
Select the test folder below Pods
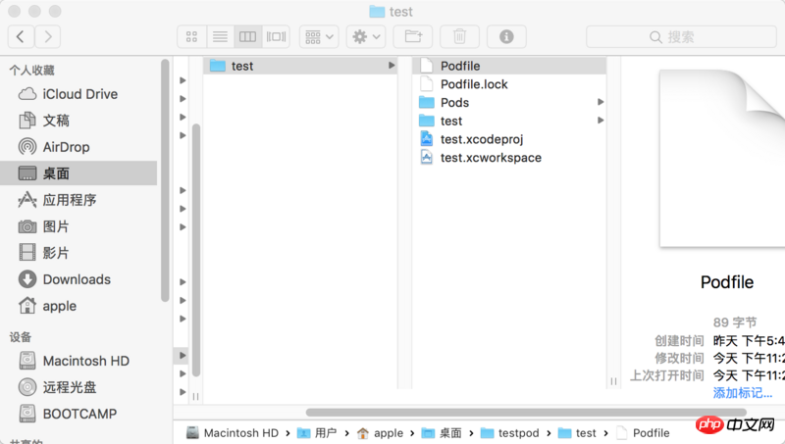click(509, 121)
